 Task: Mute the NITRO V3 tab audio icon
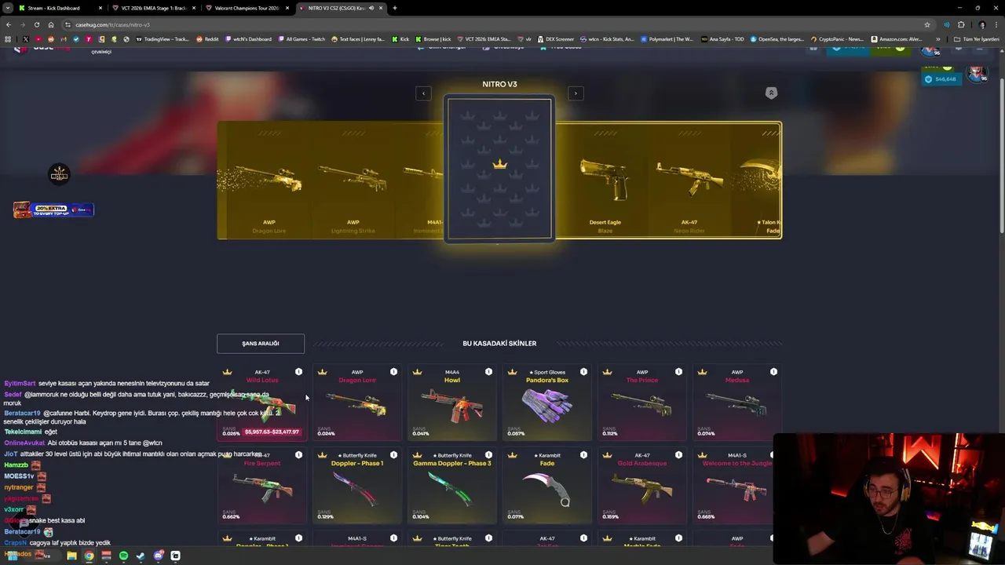[x=371, y=8]
